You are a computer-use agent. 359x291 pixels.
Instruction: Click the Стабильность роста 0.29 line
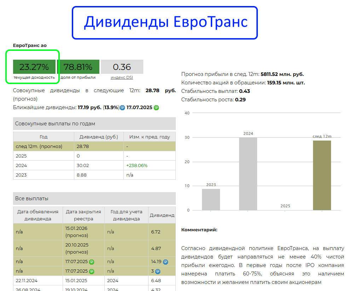click(213, 100)
